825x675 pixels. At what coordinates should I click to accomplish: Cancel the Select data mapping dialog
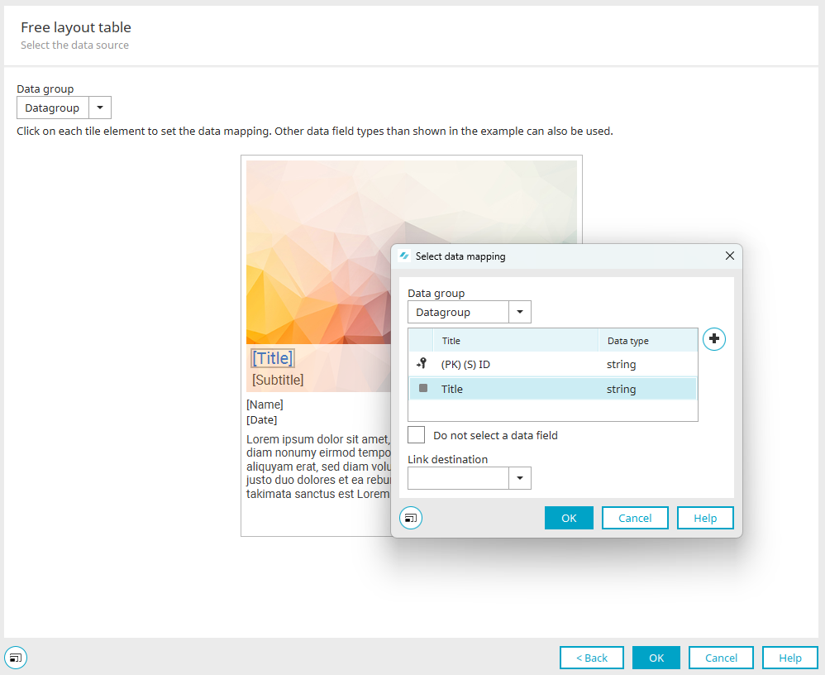click(635, 518)
